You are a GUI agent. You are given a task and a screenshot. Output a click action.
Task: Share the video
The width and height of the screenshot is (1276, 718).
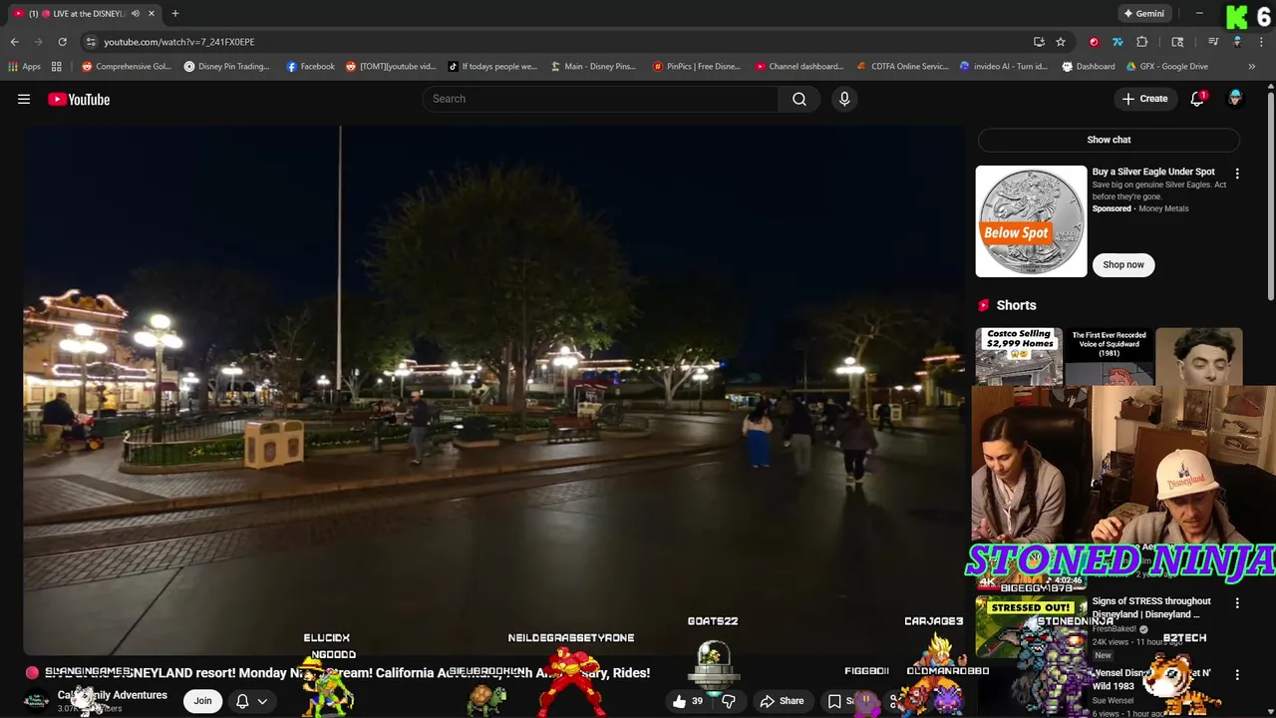[x=782, y=701]
